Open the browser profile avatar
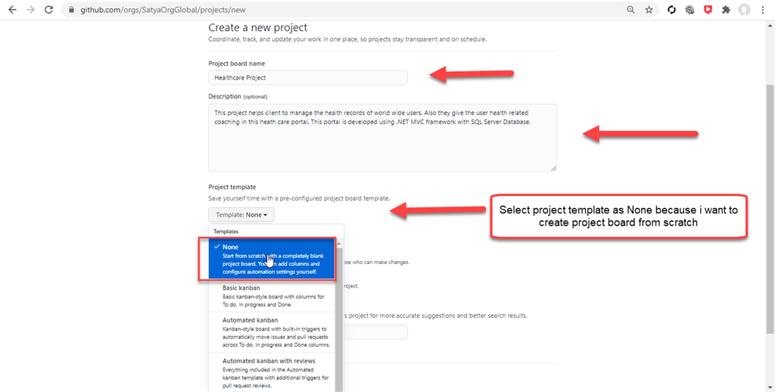Viewport: 775px width, 392px height. [x=745, y=10]
